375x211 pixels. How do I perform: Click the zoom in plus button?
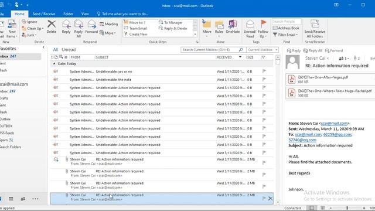(364, 208)
